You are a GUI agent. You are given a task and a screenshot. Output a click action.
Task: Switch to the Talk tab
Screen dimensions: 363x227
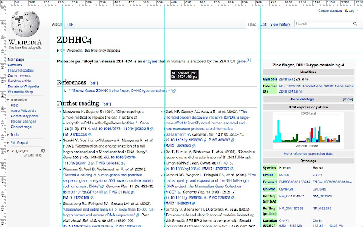(69, 24)
